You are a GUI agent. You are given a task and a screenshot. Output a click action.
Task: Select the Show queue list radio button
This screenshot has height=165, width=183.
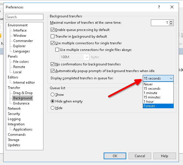coord(53,95)
